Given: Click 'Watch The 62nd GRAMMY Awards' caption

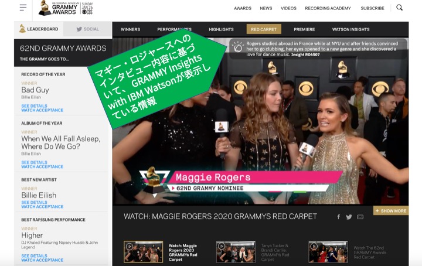Looking at the screenshot, I should pos(370,253).
